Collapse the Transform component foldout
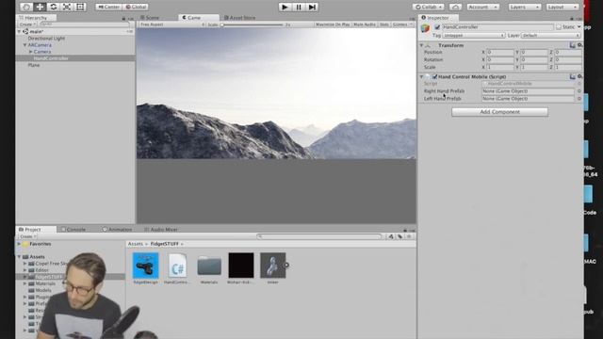603x339 pixels. [422, 45]
